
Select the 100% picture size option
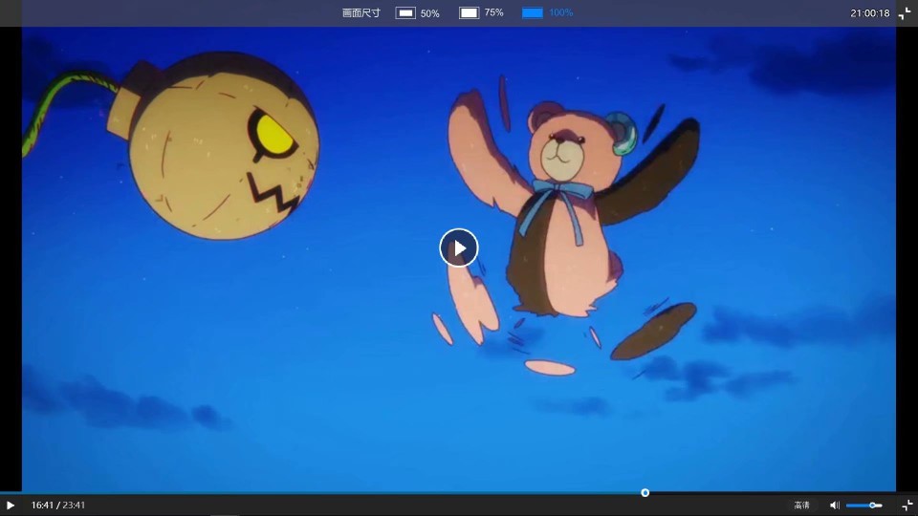[547, 13]
